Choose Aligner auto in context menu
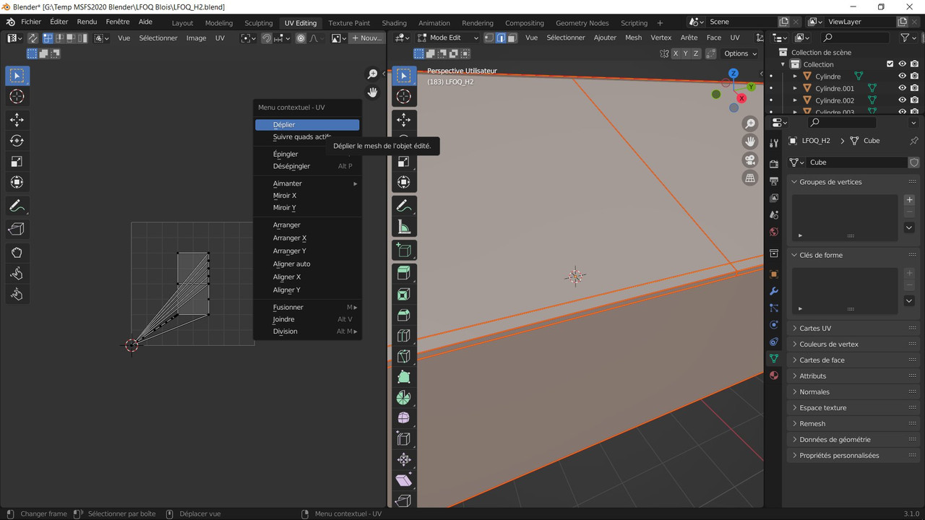The height and width of the screenshot is (520, 925). 307,264
